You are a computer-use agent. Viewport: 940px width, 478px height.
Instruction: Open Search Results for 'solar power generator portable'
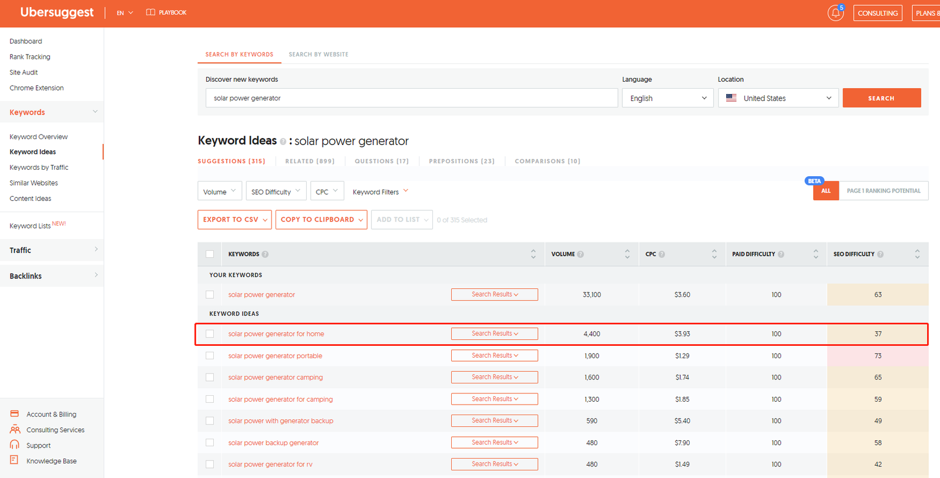tap(495, 356)
